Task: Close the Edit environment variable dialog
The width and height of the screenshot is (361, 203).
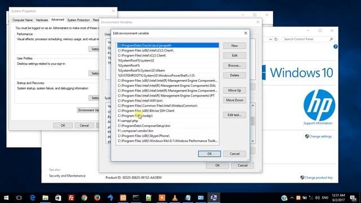Action: pyautogui.click(x=246, y=33)
